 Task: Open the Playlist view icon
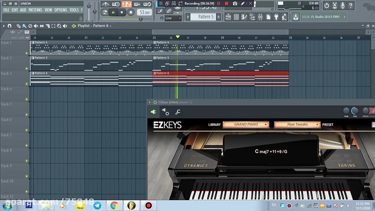[228, 17]
